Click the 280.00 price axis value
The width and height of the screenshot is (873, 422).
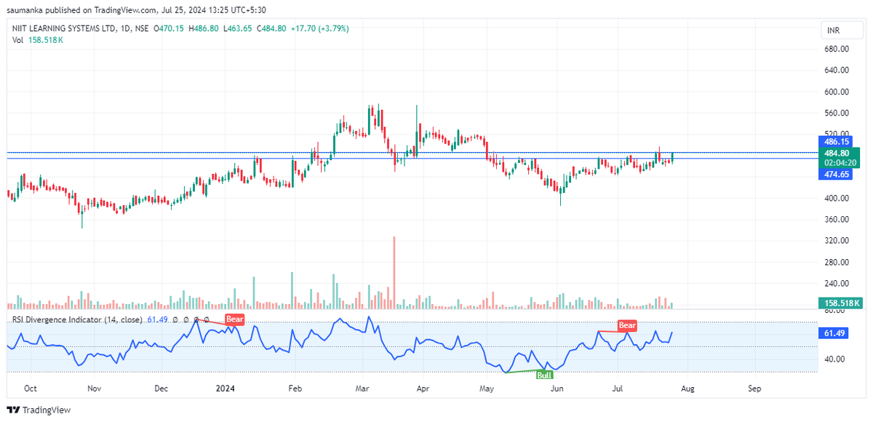[837, 262]
